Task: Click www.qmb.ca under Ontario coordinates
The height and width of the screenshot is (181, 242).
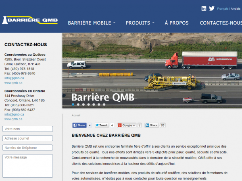Action: tap(13, 119)
